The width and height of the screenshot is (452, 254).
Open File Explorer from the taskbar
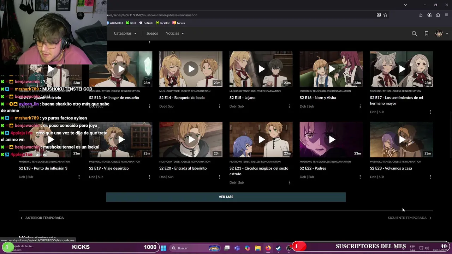258,248
